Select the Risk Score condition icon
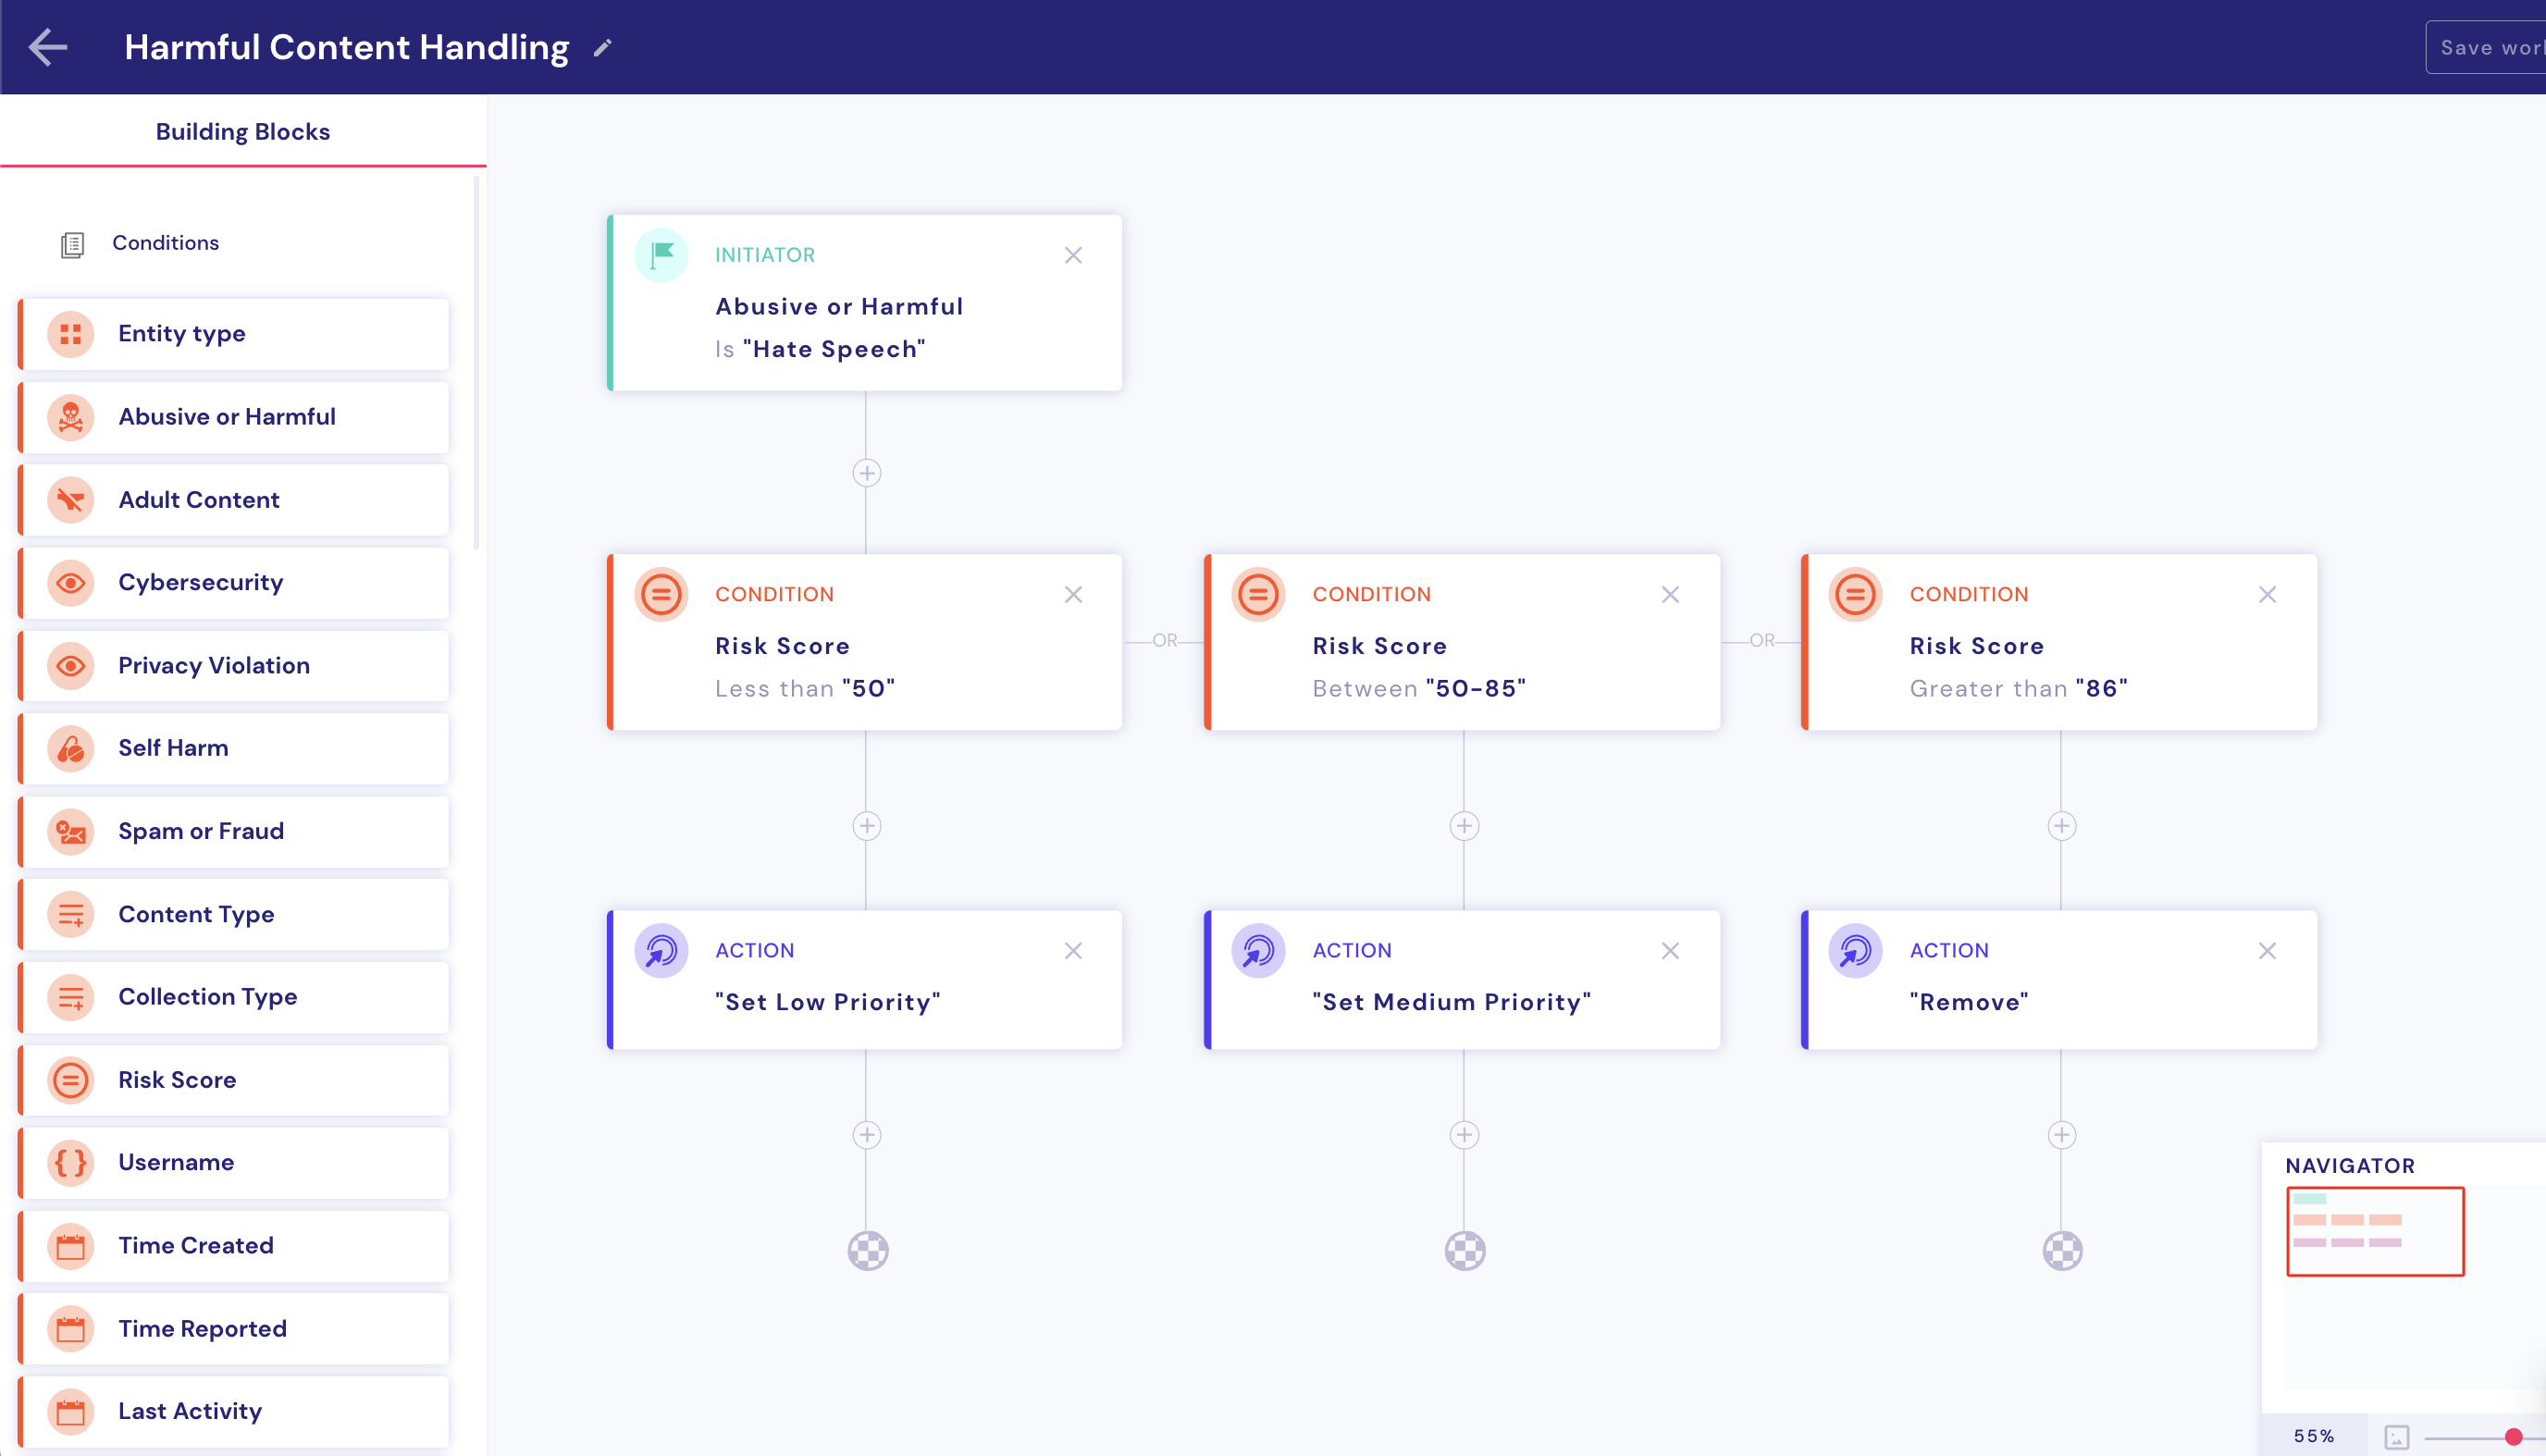This screenshot has width=2546, height=1456. coord(69,1080)
